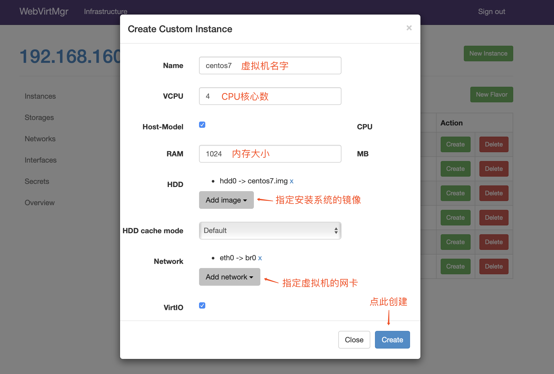554x374 pixels.
Task: Toggle the VirtIO checkbox
Action: pyautogui.click(x=202, y=305)
